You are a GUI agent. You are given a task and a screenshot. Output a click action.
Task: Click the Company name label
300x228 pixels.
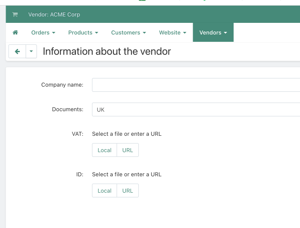(62, 85)
